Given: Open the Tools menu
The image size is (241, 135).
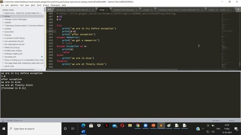Looking at the screenshot, I should pyautogui.click(x=39, y=5).
